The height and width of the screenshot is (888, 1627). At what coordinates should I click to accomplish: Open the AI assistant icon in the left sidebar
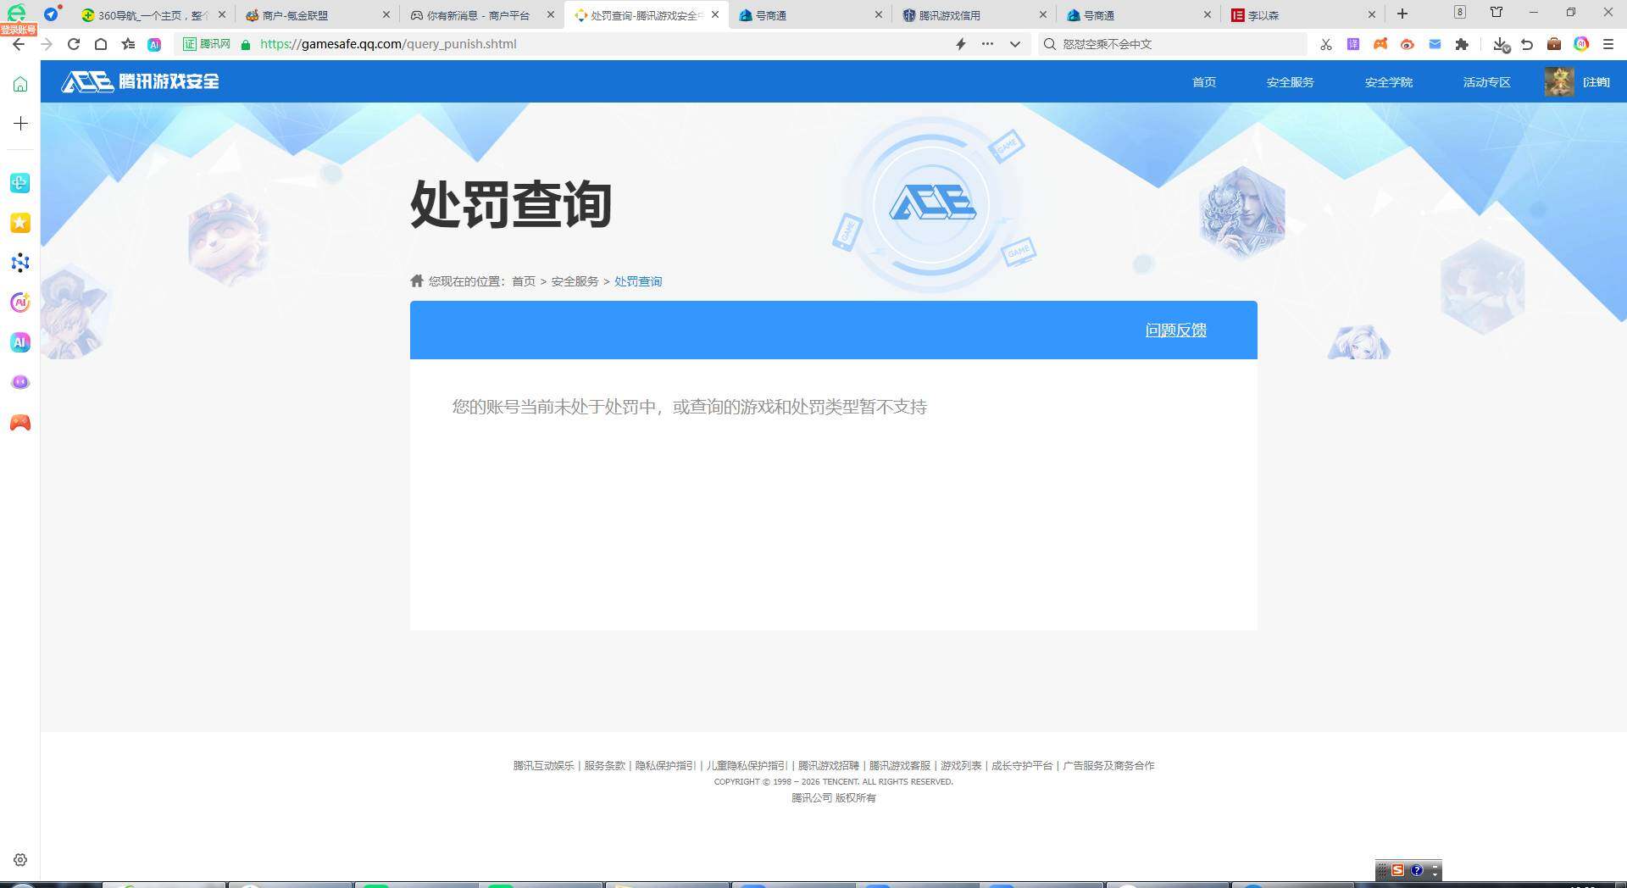(19, 342)
